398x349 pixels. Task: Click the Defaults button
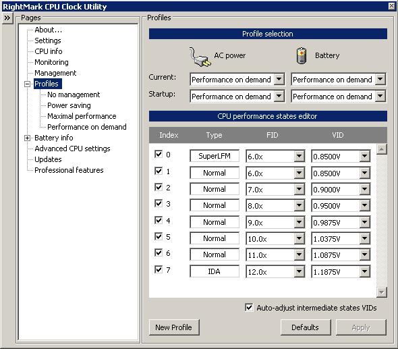306,327
